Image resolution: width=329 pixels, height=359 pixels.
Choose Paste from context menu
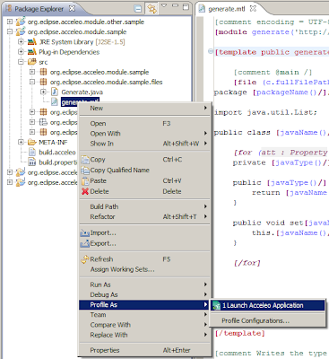point(144,180)
